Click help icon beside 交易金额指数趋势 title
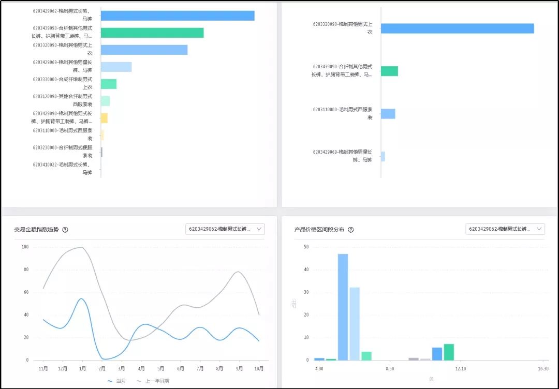Viewport: 559px width, 389px height. [x=65, y=230]
